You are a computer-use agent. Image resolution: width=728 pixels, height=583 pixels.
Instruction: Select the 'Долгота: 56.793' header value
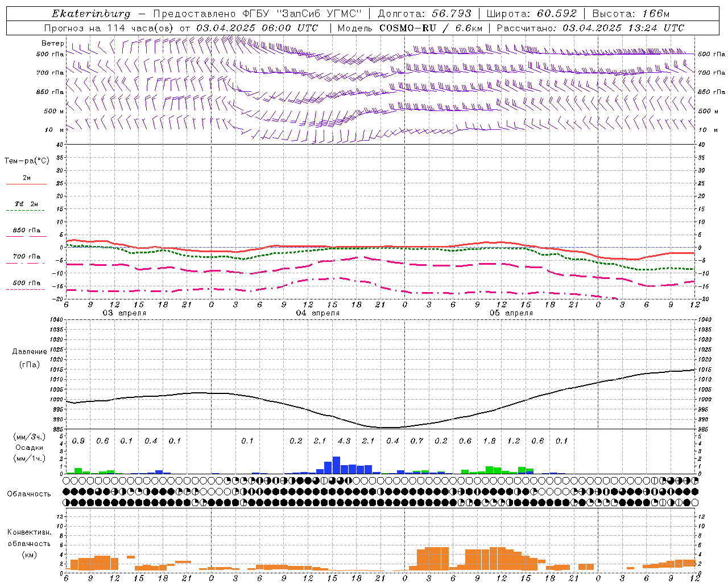coord(424,14)
